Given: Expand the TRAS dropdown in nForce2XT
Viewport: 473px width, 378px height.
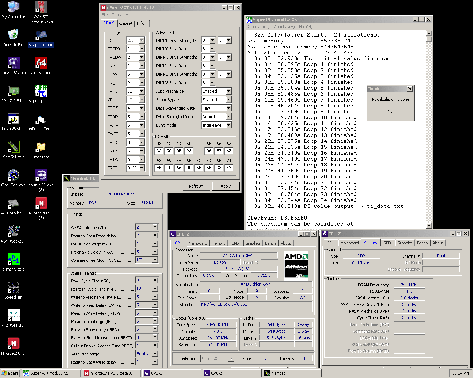Looking at the screenshot, I should pos(142,74).
